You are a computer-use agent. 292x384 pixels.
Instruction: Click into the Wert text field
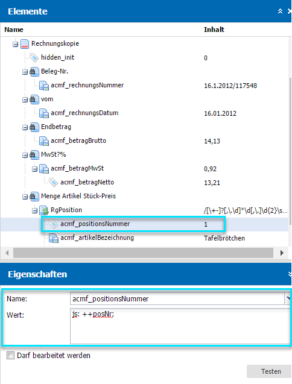(x=180, y=326)
